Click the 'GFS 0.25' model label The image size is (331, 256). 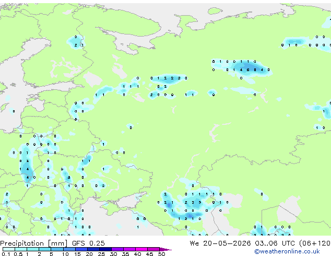coord(88,243)
